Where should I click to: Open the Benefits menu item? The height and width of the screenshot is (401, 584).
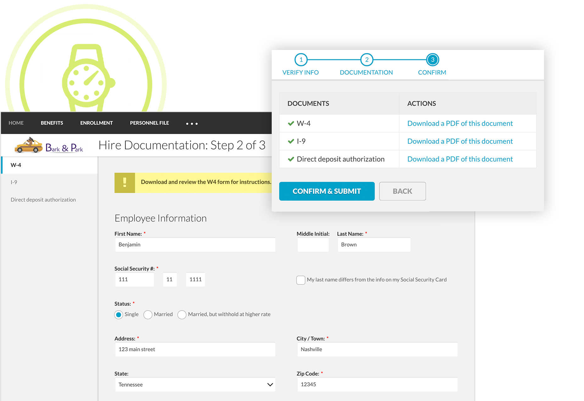(x=52, y=123)
